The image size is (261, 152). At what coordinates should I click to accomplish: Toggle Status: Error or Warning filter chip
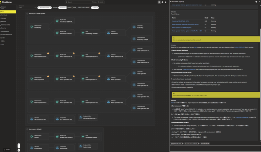(84, 8)
